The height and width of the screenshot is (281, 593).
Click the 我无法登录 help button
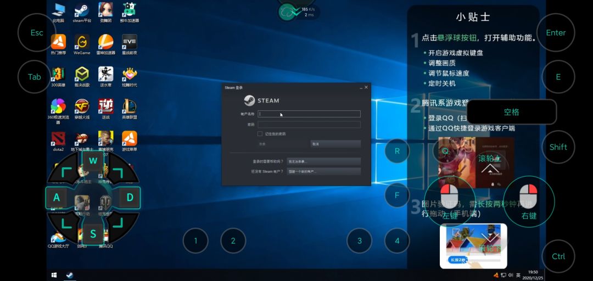pyautogui.click(x=324, y=161)
